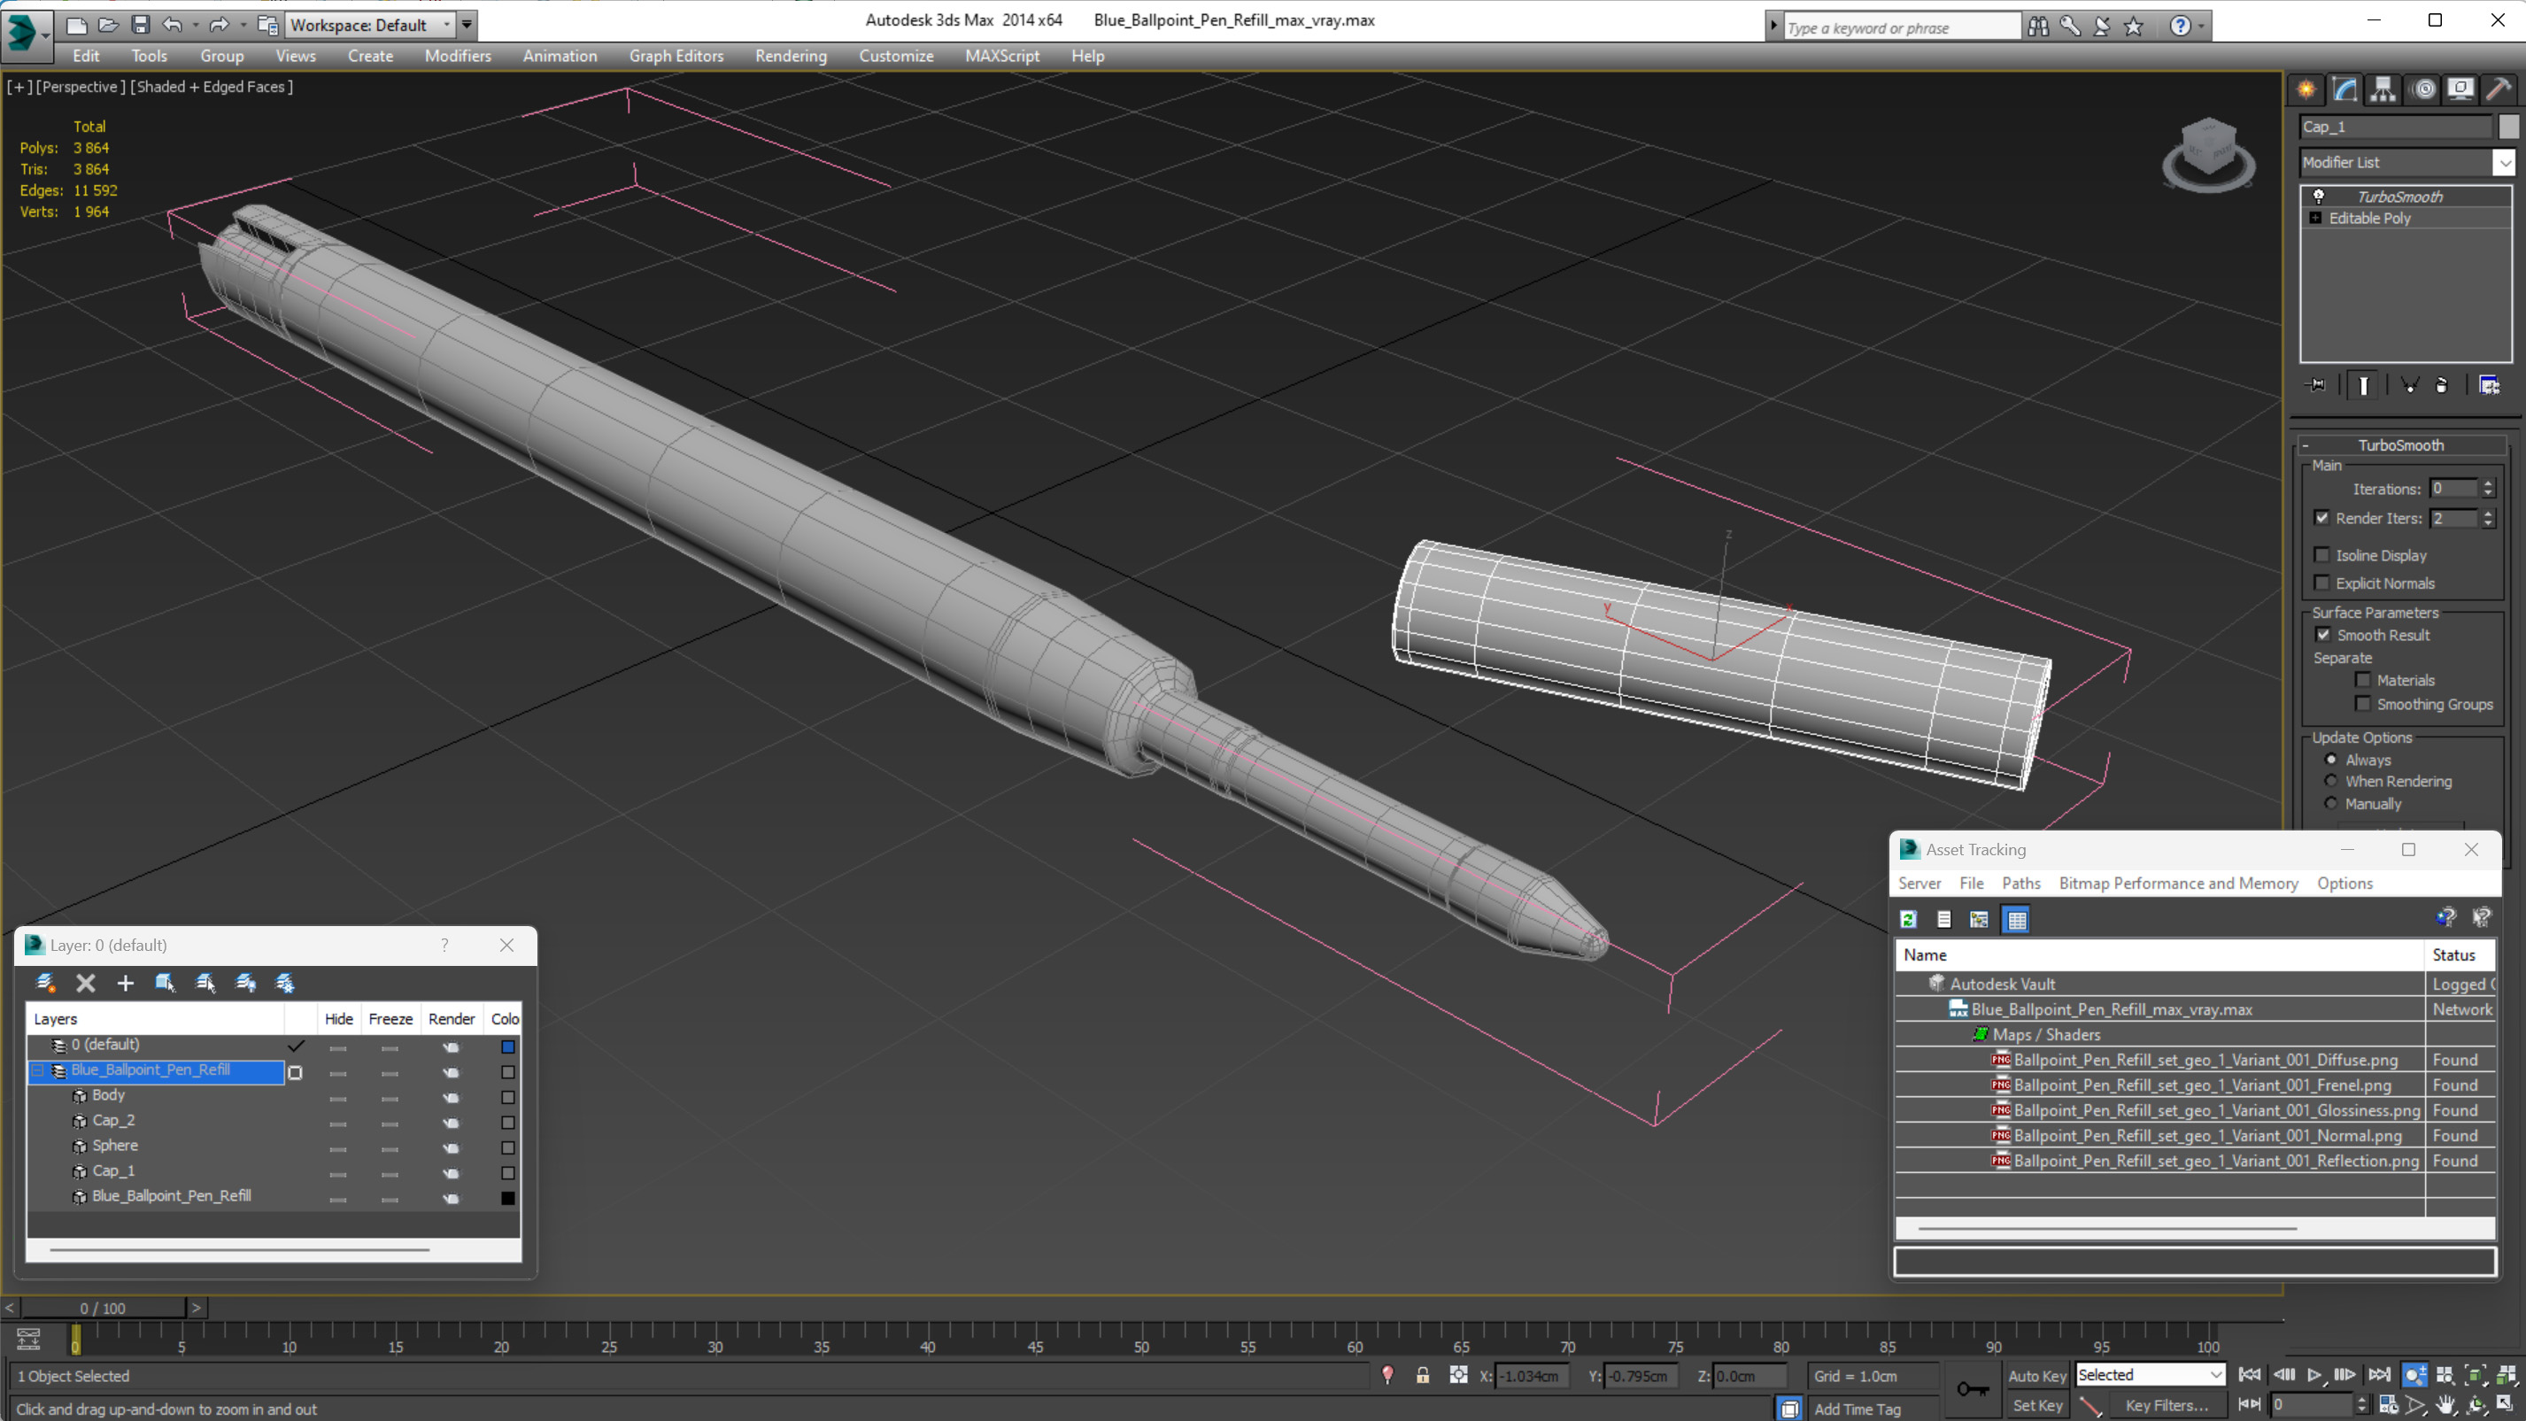Viewport: 2526px width, 1421px height.
Task: Open the Modify command panel tab
Action: 2344,90
